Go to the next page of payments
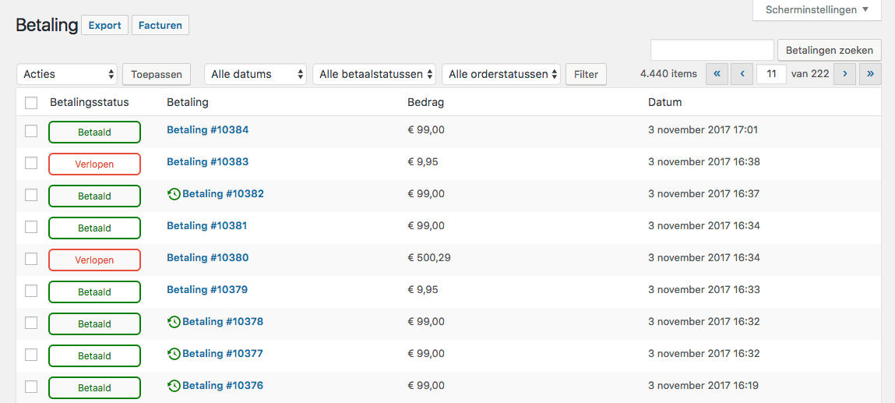Viewport: 895px width, 403px height. [x=844, y=74]
